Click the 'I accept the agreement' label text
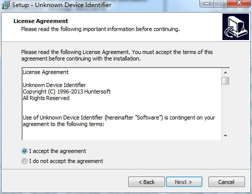The width and height of the screenshot is (252, 194). tap(58, 151)
